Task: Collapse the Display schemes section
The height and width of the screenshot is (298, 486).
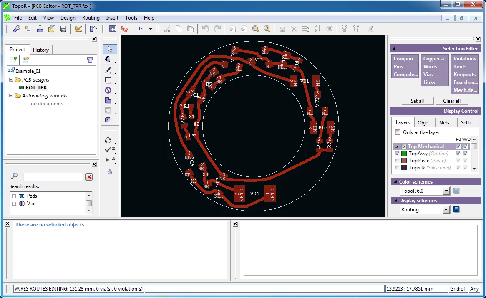Action: coord(395,201)
